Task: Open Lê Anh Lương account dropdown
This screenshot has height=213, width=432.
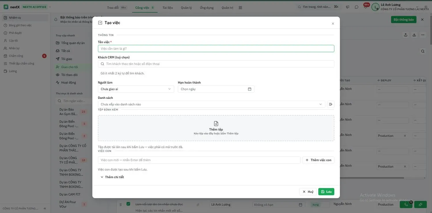Action: coord(400,7)
